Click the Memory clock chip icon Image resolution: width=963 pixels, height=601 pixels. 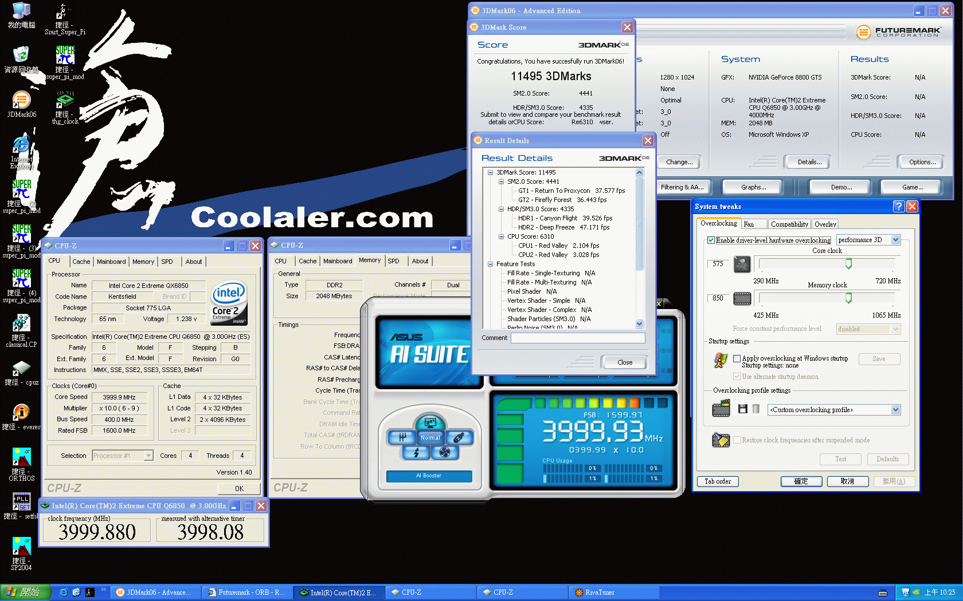pos(742,298)
